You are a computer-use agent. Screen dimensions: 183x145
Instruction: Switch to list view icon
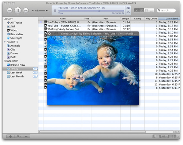[157, 136]
